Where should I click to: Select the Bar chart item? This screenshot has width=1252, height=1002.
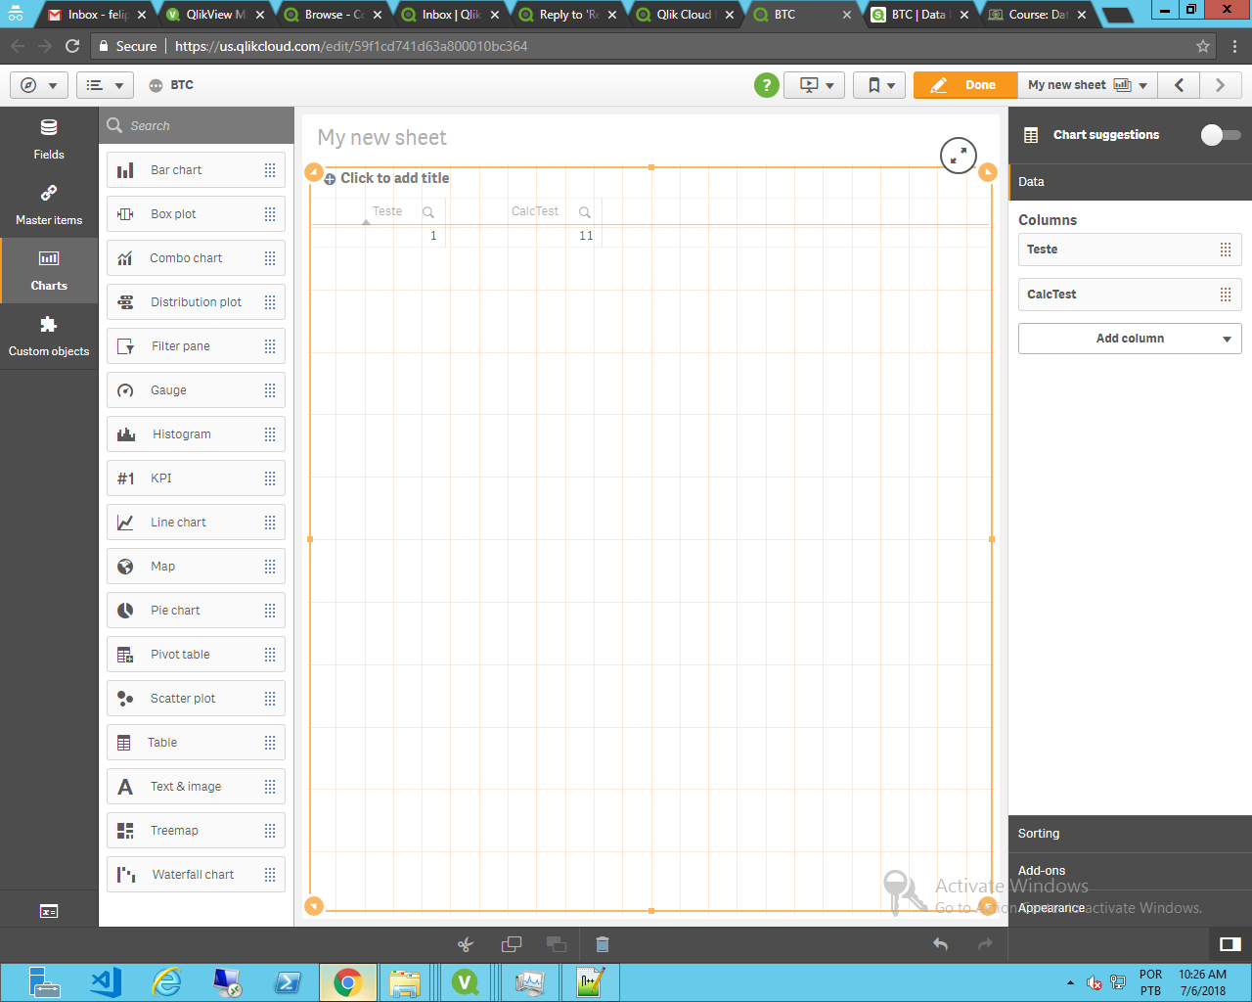tap(196, 170)
